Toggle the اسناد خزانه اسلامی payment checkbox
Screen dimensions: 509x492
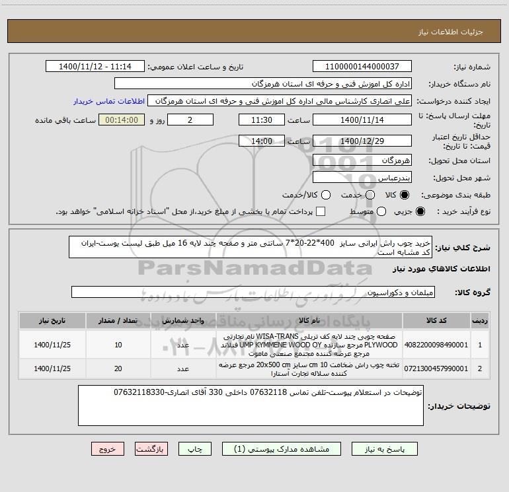point(321,211)
